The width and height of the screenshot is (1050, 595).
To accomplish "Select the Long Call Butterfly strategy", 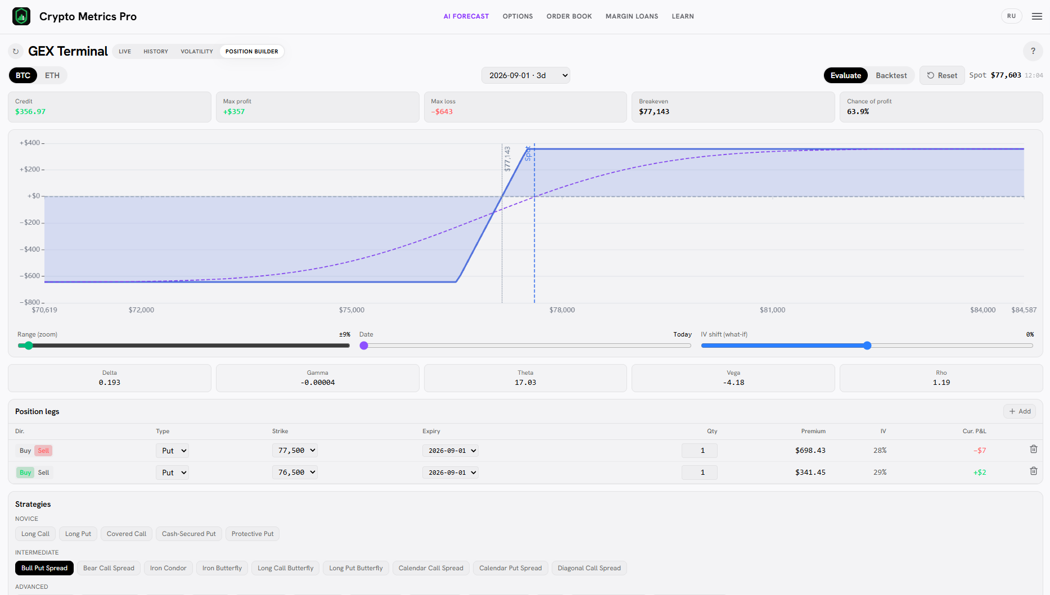I will point(286,568).
